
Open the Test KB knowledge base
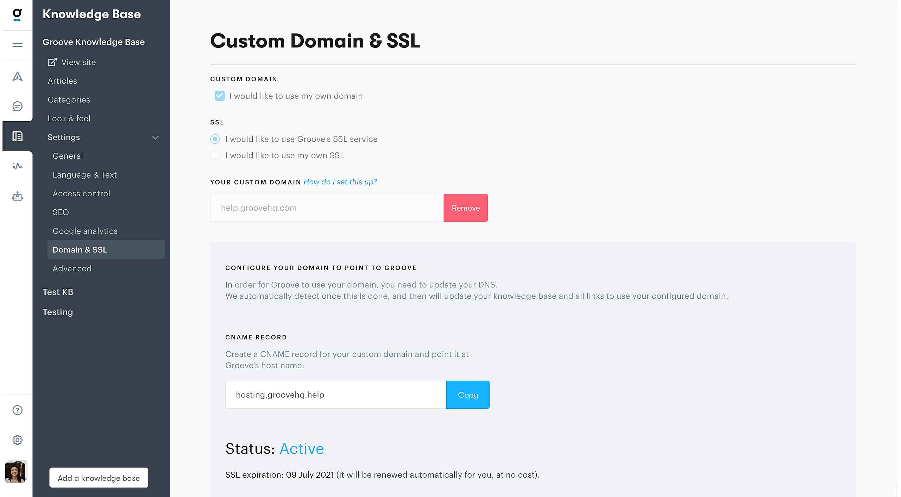(58, 292)
